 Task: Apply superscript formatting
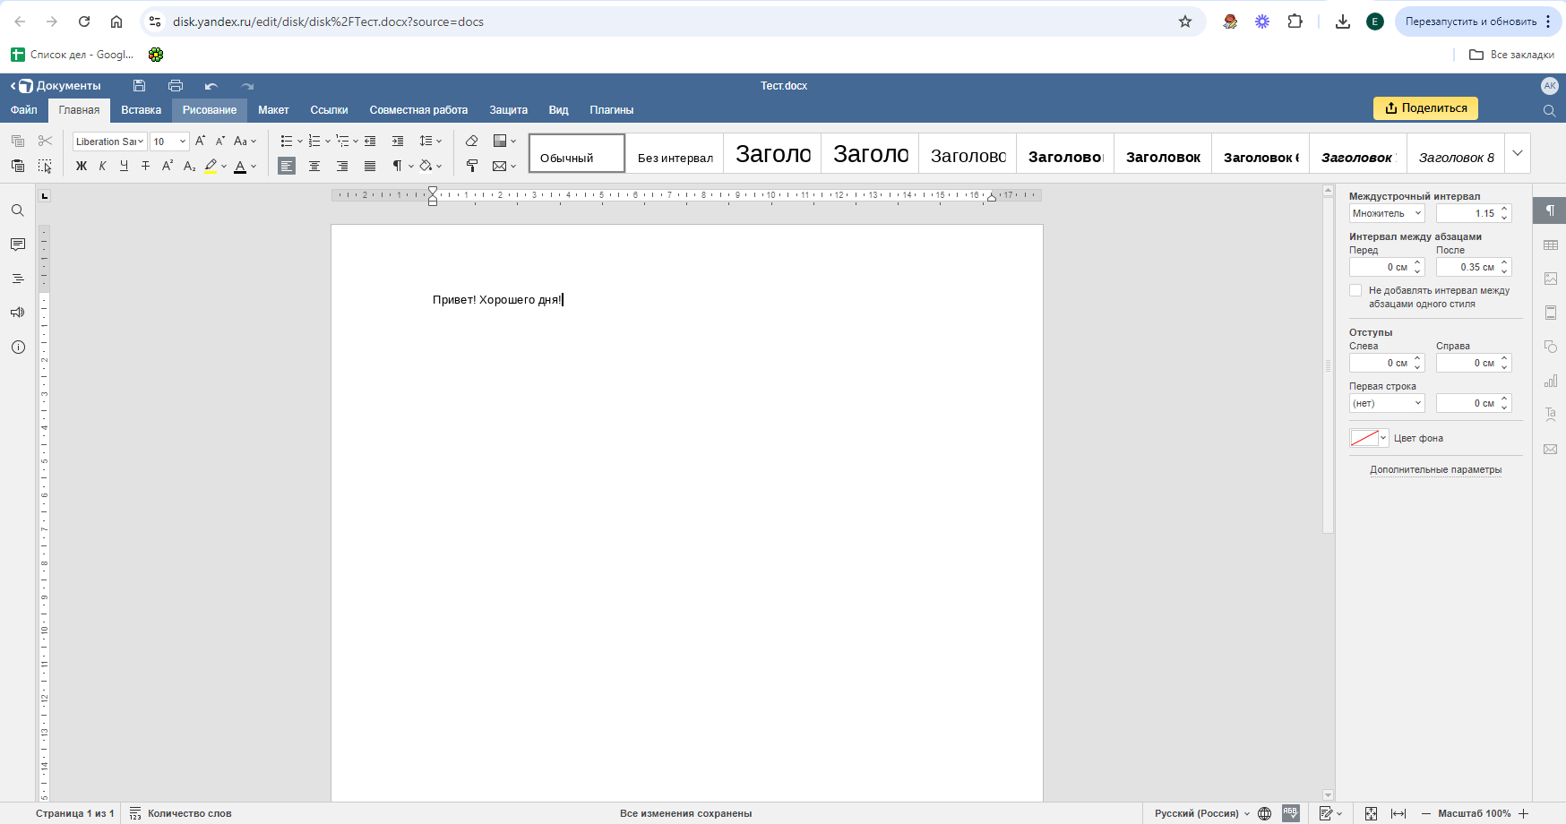tap(168, 166)
